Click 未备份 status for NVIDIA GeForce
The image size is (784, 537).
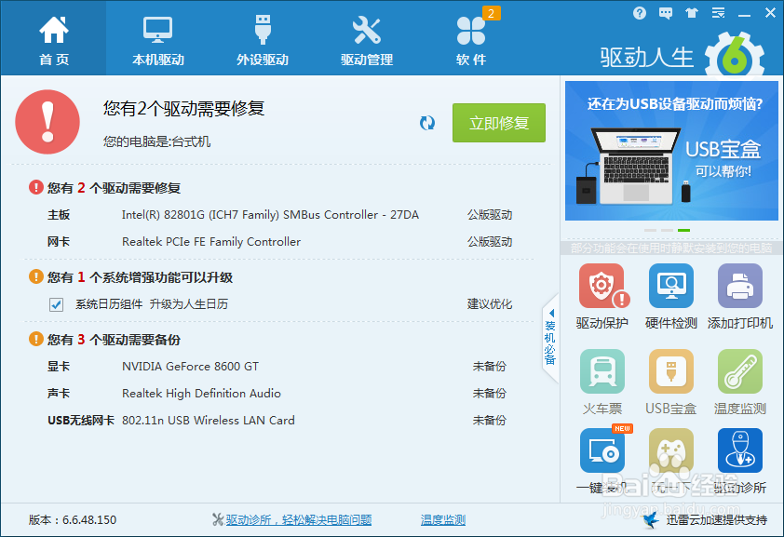point(490,367)
